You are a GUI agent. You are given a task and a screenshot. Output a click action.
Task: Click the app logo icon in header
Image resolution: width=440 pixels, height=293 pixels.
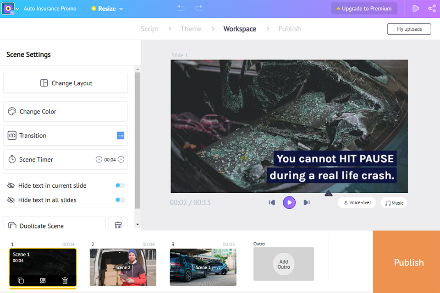click(8, 9)
